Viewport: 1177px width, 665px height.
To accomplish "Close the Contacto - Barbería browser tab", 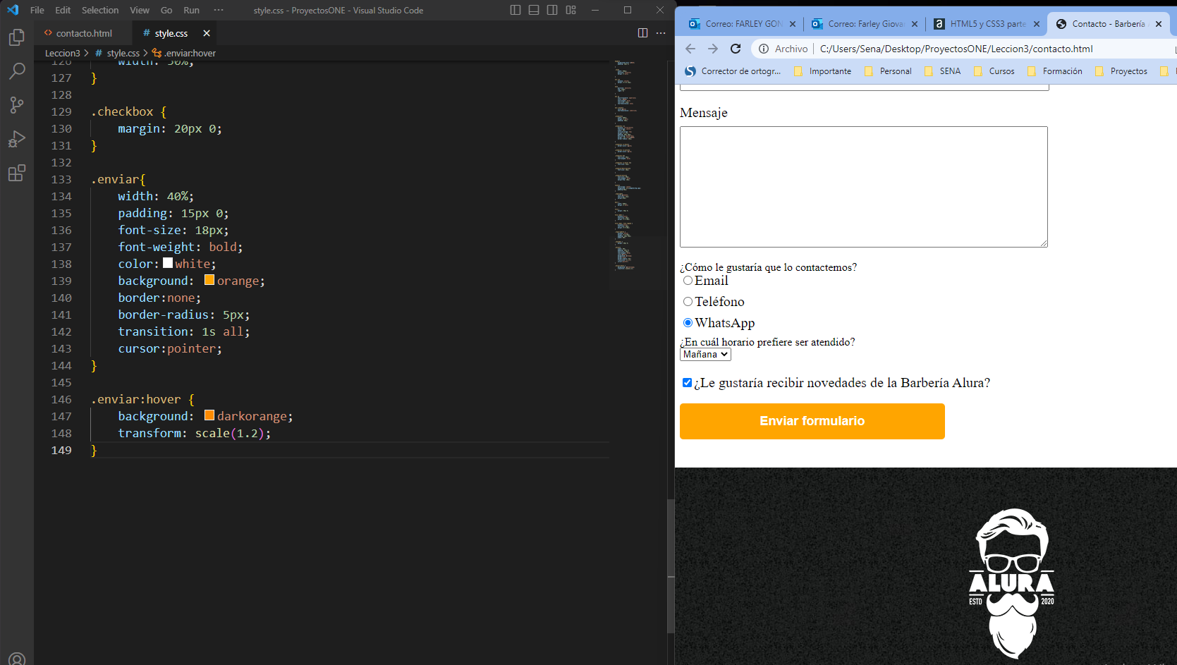I will (x=1159, y=24).
